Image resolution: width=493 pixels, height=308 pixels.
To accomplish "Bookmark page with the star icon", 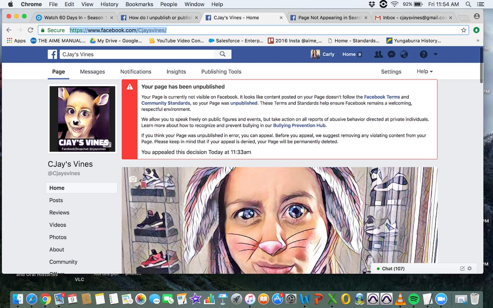I will [464, 30].
